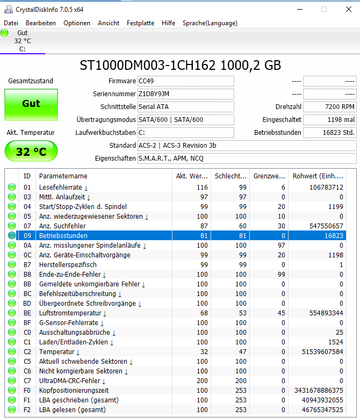Select the Herstellerspezifisch parameter name
This screenshot has width=360, height=418.
(x=68, y=264)
